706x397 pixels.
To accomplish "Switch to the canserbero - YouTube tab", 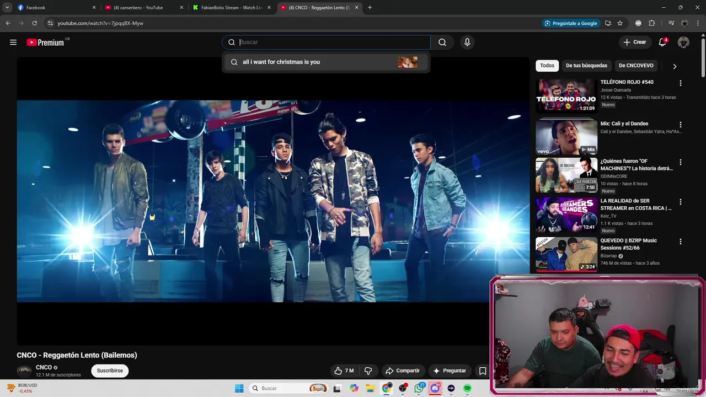I will point(145,8).
